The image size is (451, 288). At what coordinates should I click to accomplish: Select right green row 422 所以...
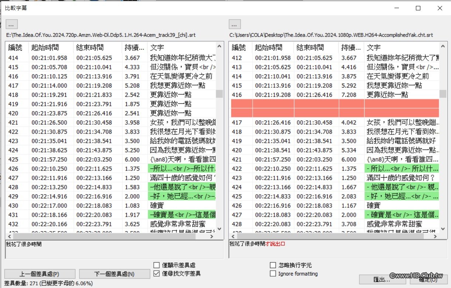point(334,169)
